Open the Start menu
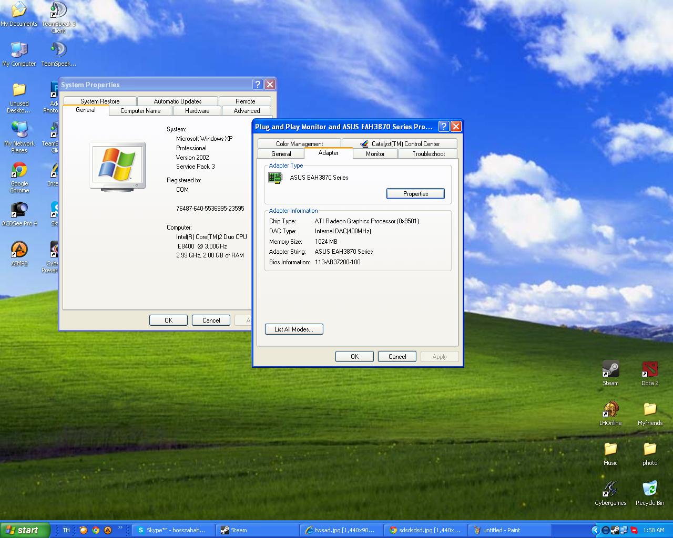The height and width of the screenshot is (538, 673). [25, 530]
